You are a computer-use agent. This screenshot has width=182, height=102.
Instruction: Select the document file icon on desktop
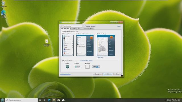[47, 43]
